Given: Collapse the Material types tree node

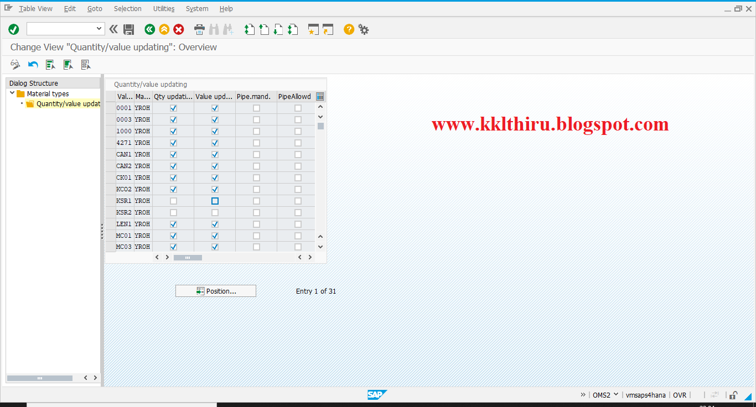Looking at the screenshot, I should point(12,93).
